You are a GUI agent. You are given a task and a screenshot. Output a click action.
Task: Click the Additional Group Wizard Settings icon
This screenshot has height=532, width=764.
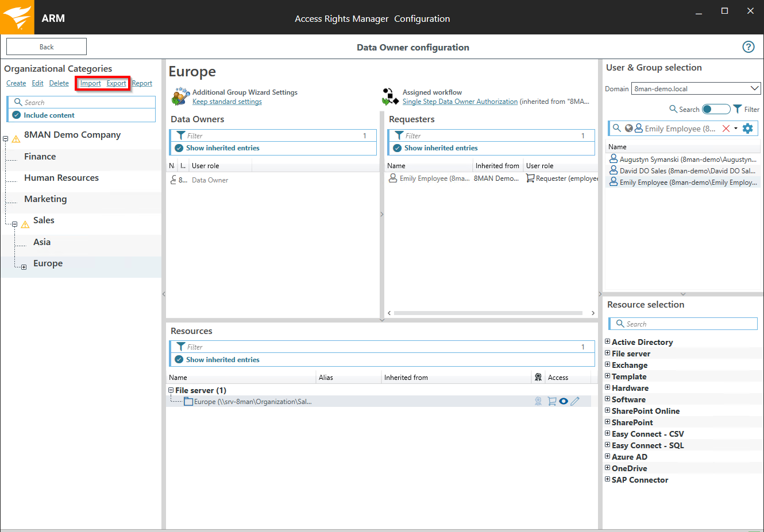click(x=180, y=96)
